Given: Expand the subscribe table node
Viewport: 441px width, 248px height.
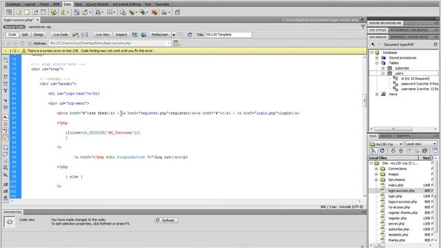Looking at the screenshot, I should (x=383, y=68).
